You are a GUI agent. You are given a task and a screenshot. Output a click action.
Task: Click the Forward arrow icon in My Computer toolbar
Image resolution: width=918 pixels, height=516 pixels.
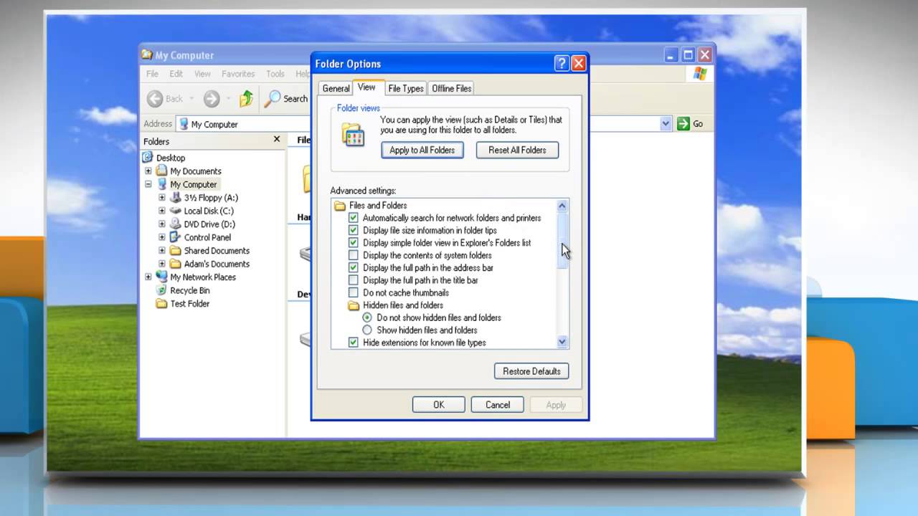point(211,99)
